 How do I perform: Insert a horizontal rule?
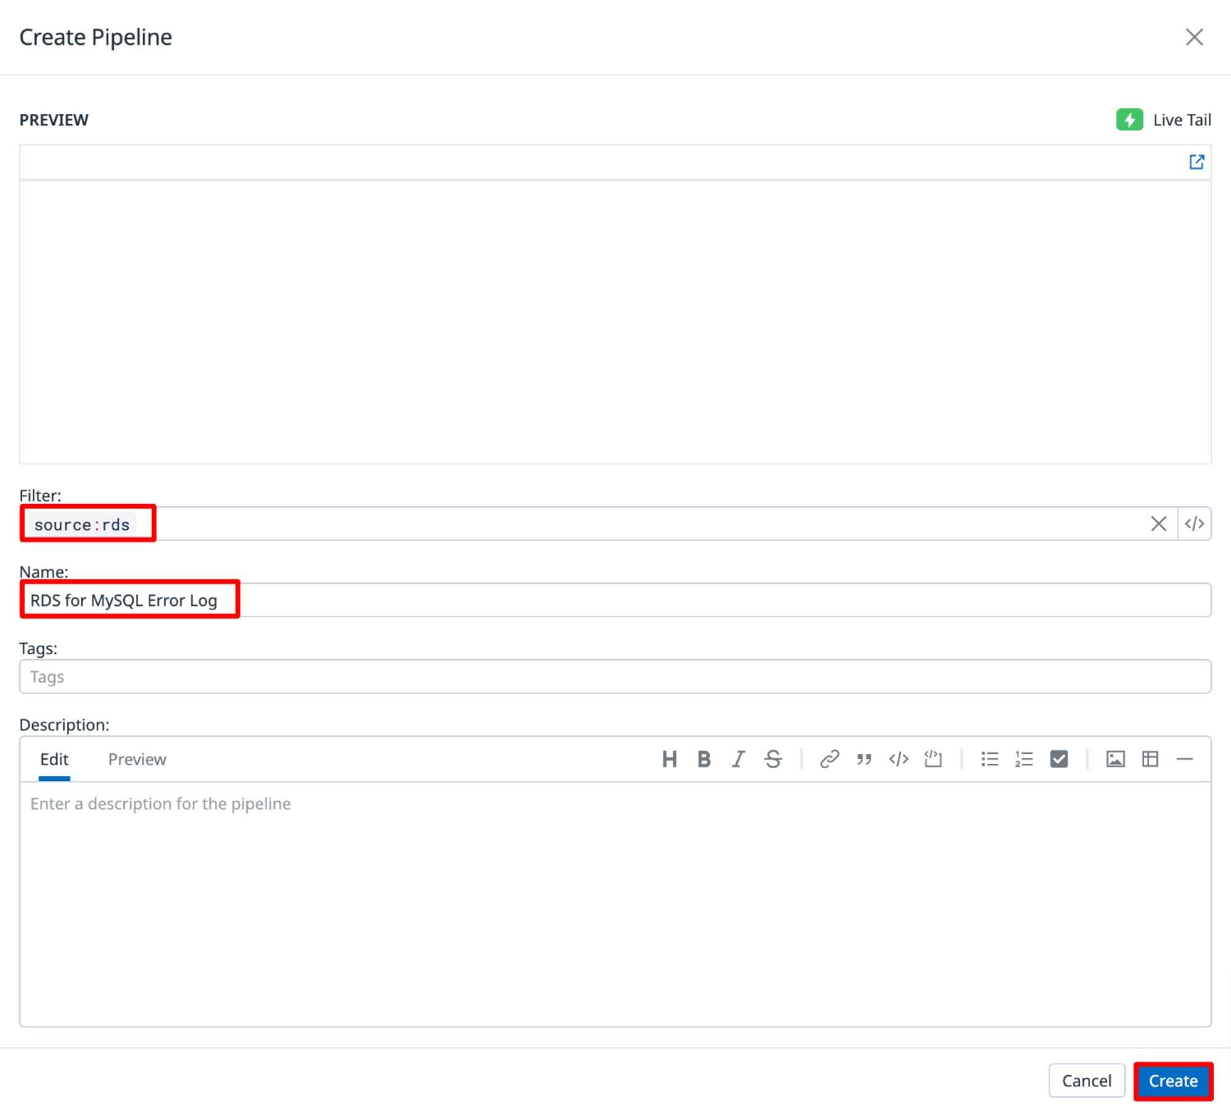[x=1184, y=759]
